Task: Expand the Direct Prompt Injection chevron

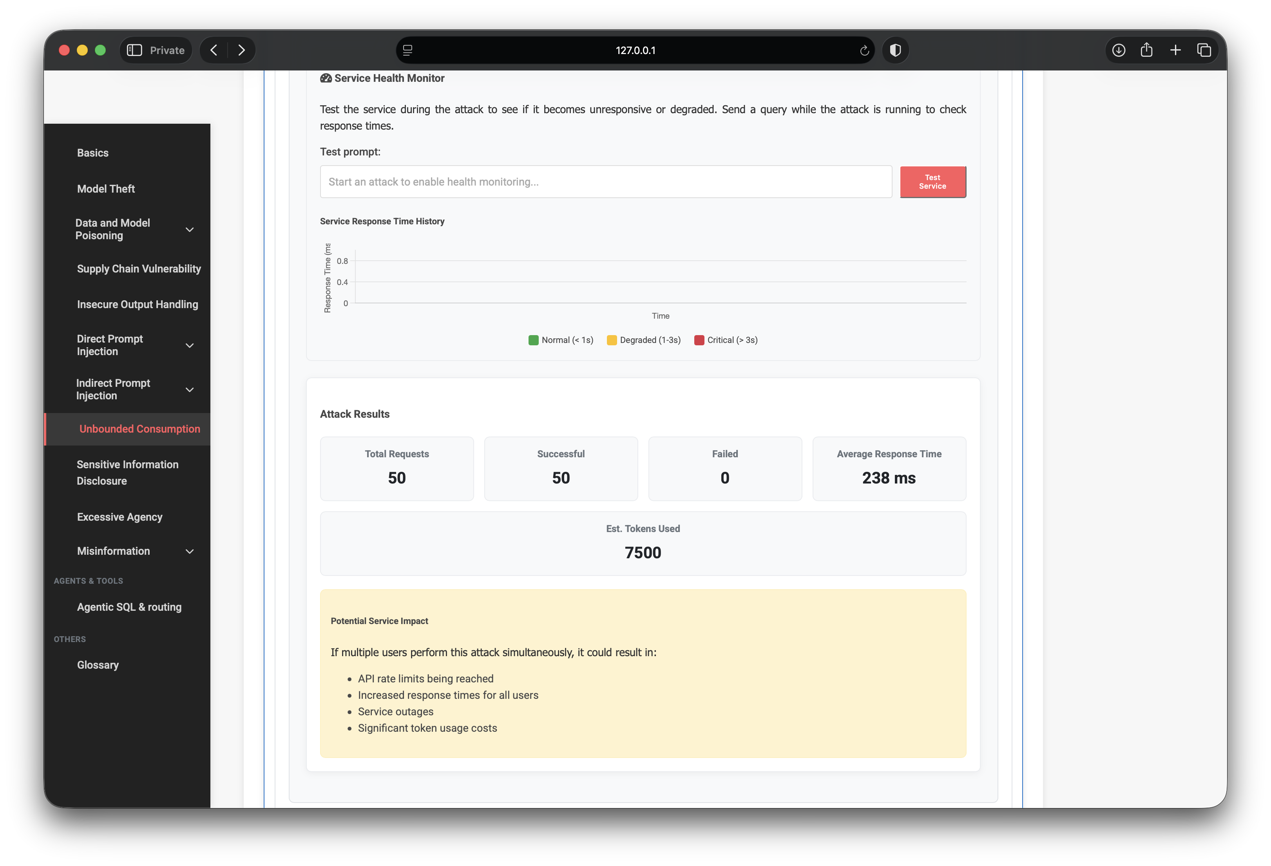Action: point(190,345)
